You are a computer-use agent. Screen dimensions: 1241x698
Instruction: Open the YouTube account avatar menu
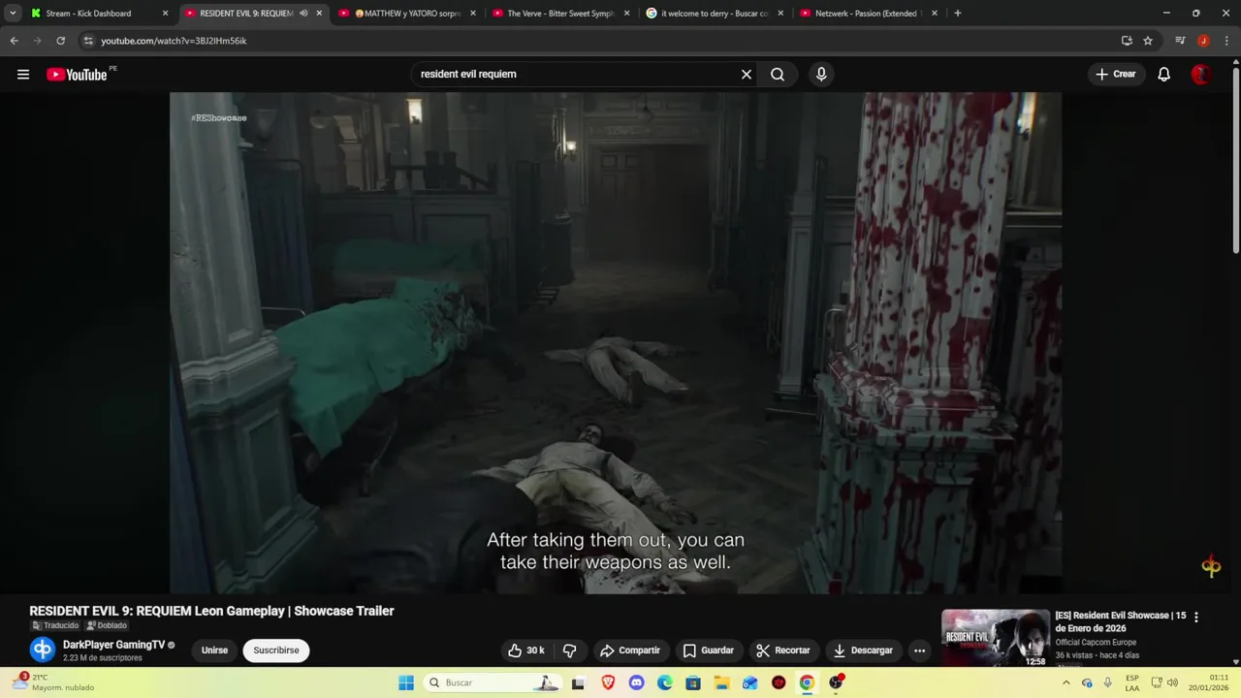tap(1200, 74)
